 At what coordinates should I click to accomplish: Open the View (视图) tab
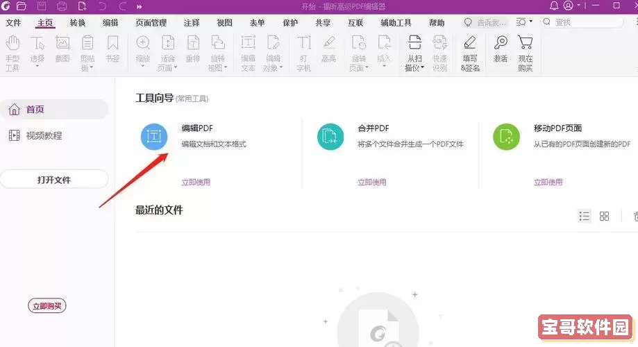point(224,23)
